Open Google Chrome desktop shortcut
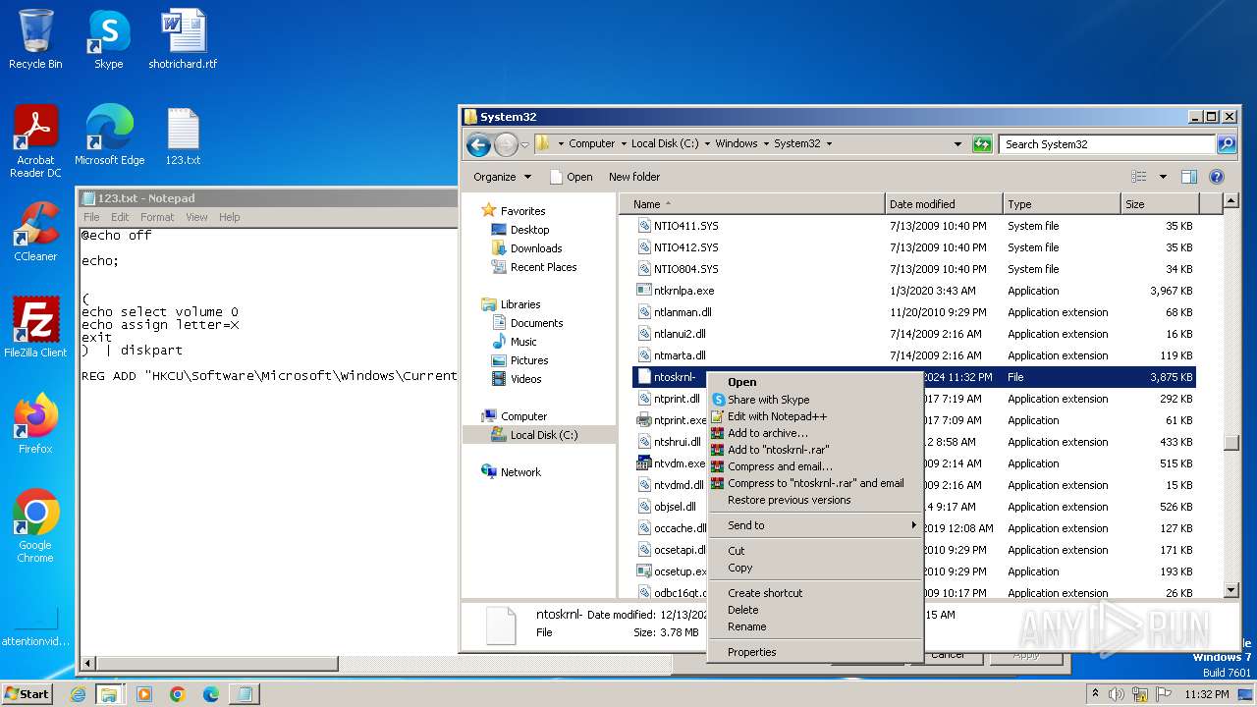 coord(35,526)
